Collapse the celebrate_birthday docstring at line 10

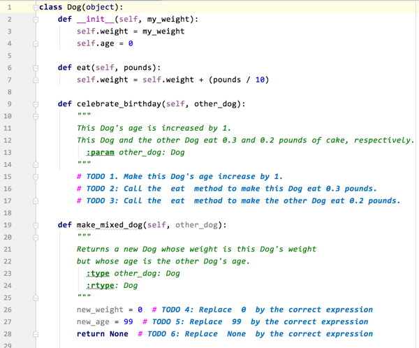tap(36, 116)
